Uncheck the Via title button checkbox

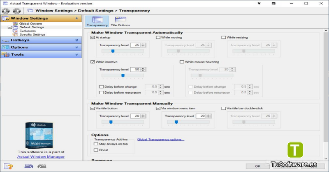(93, 109)
